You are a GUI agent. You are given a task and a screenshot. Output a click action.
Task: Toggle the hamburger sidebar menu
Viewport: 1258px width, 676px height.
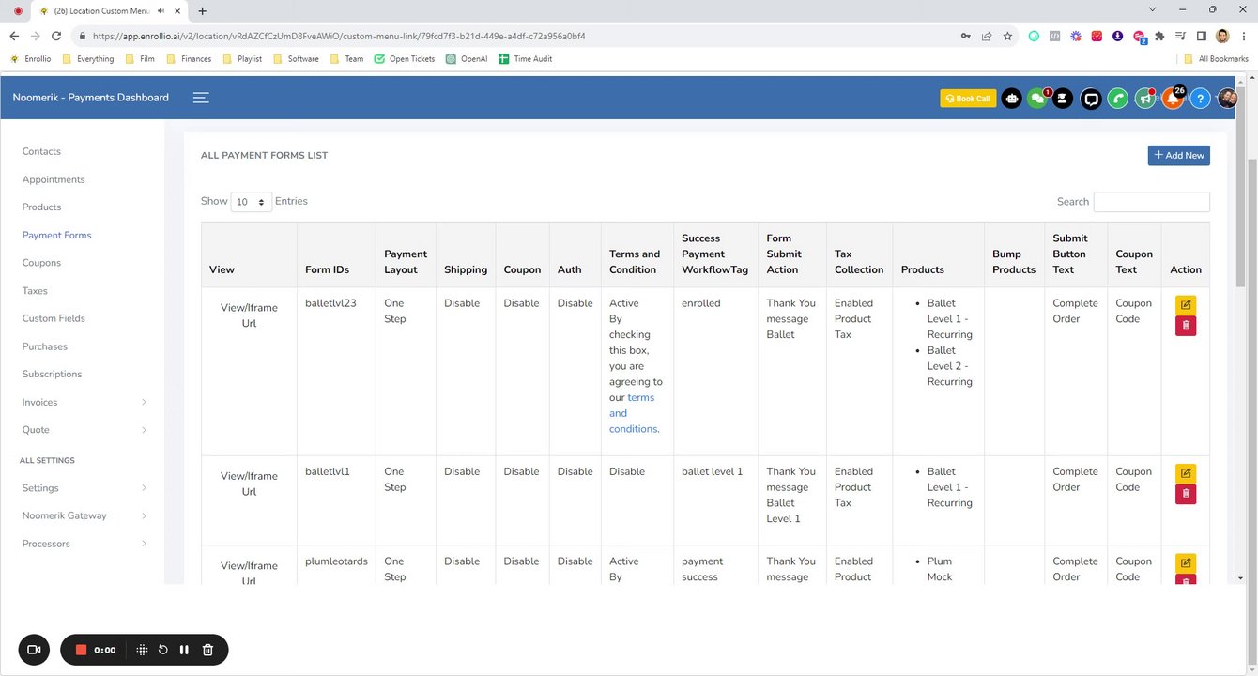201,98
